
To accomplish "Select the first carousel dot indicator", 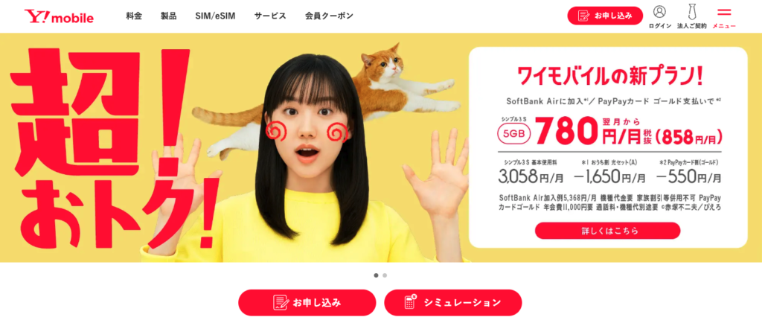I will pyautogui.click(x=376, y=275).
